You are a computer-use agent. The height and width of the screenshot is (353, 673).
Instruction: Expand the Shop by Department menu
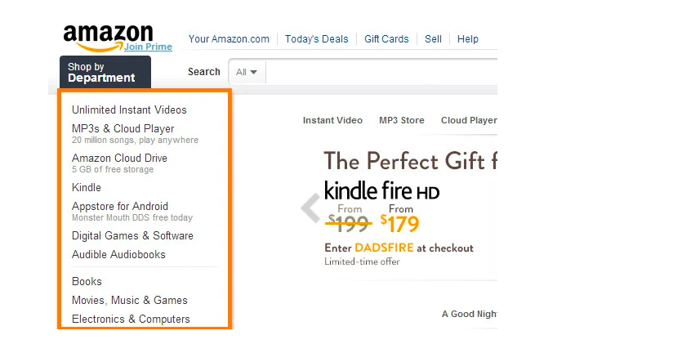pyautogui.click(x=105, y=72)
